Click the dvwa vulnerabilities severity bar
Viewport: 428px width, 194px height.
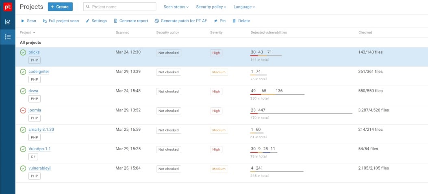(277, 94)
